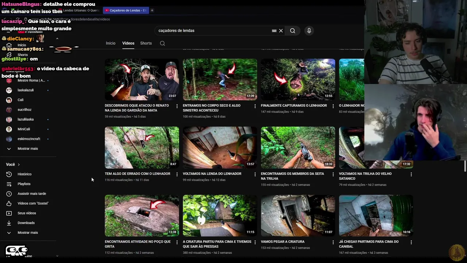Screen dimensions: 467x263
Task: Click title ENCONTRAMOS ATIVIDADE NO POÇO QUE GRITA
Action: click(x=138, y=244)
